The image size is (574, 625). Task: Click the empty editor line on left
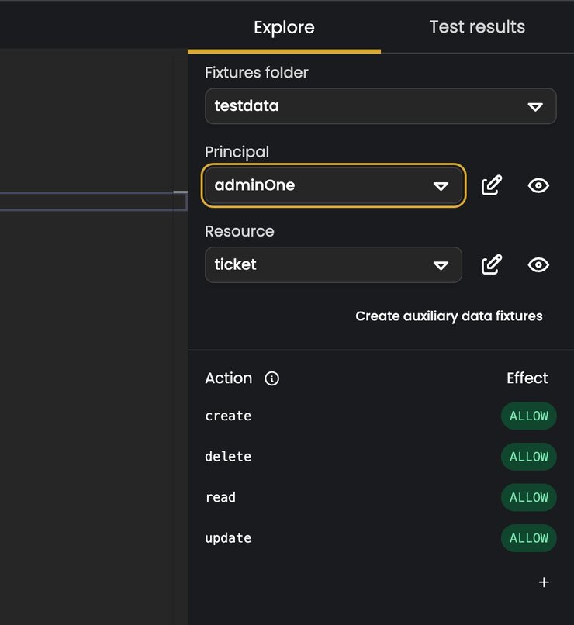(x=93, y=202)
